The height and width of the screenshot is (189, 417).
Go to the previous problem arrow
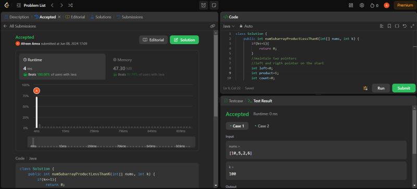(53, 5)
